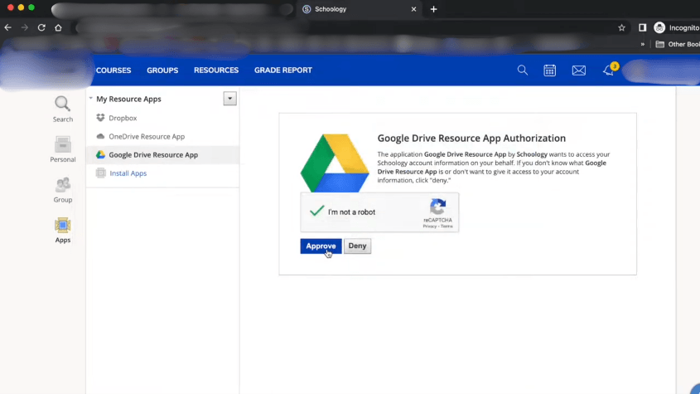The image size is (700, 394).
Task: Open Personal resources in sidebar
Action: [x=62, y=149]
